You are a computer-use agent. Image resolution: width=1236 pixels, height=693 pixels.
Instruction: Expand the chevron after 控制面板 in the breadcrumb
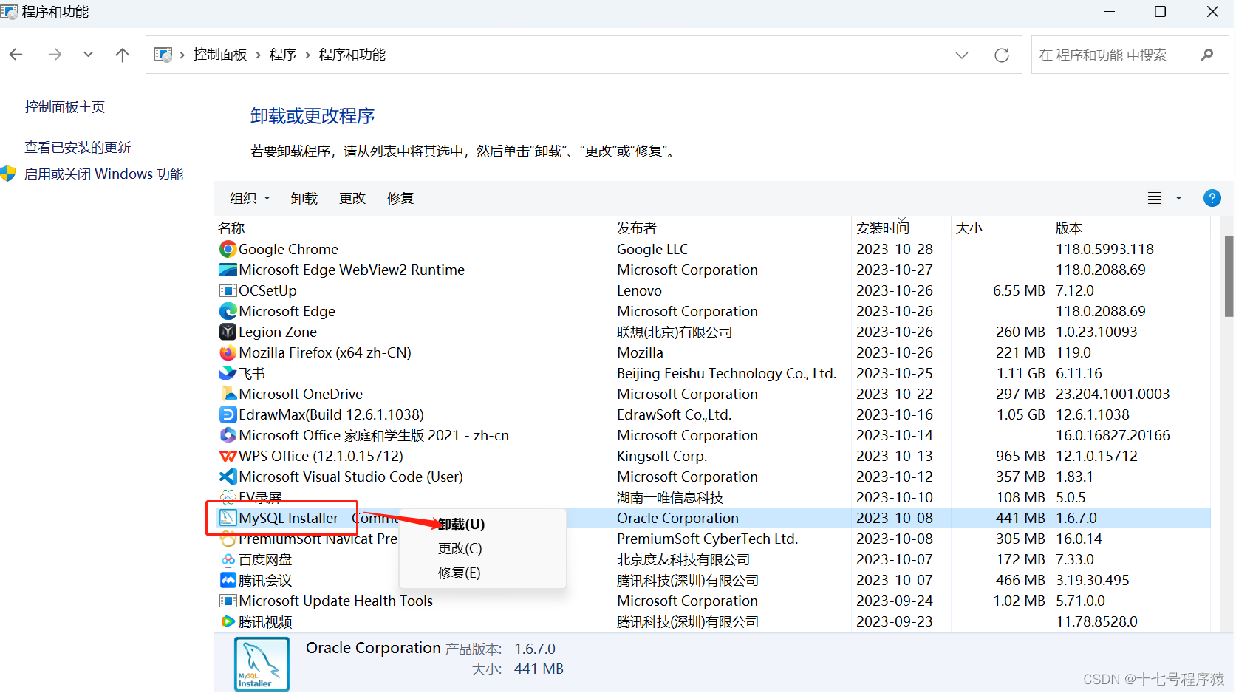click(258, 55)
